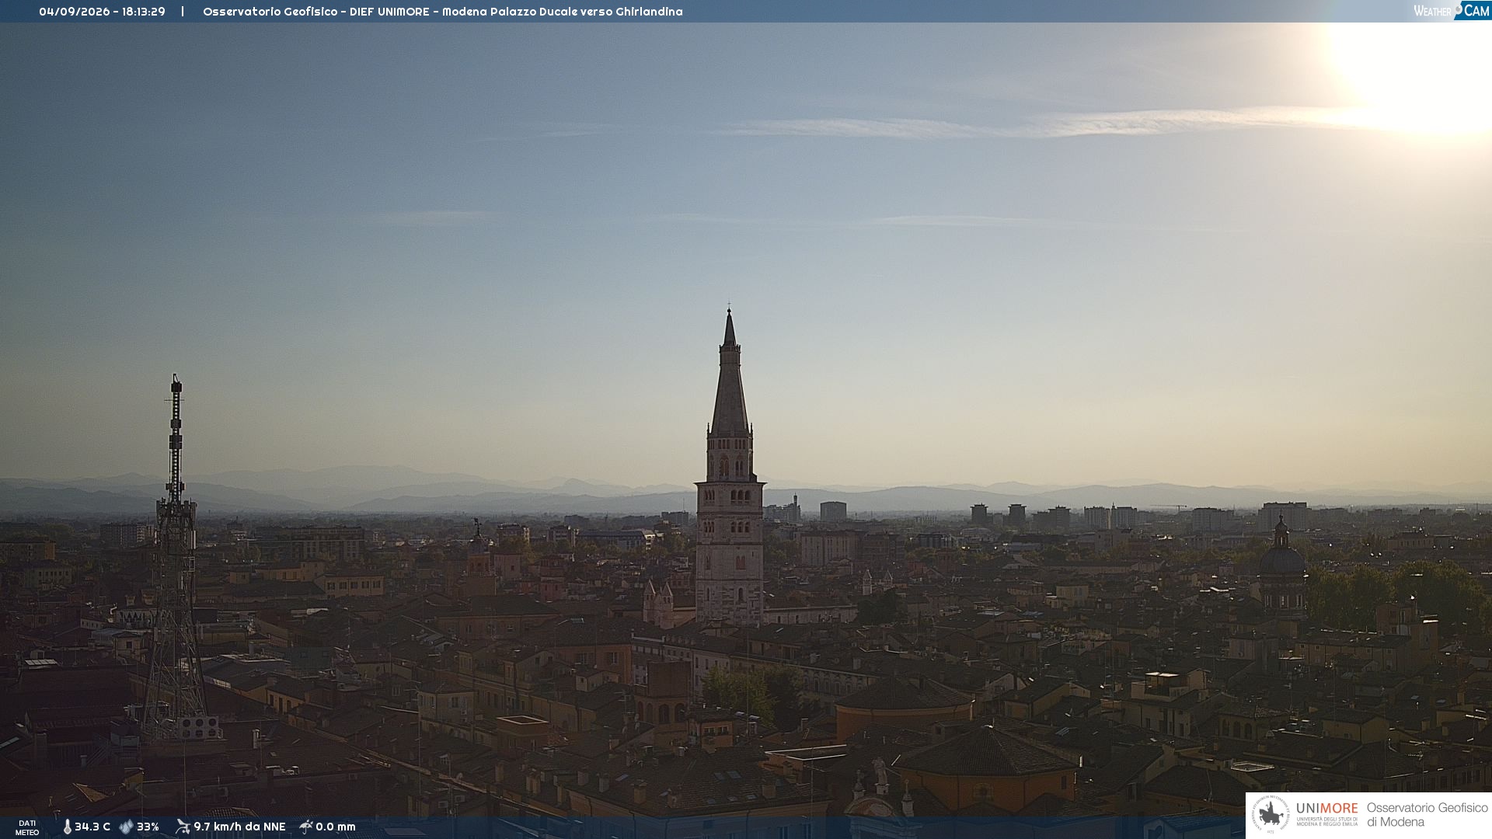Click the UNIMORE wordmark text
Screen dimensions: 1492x839
[1327, 809]
